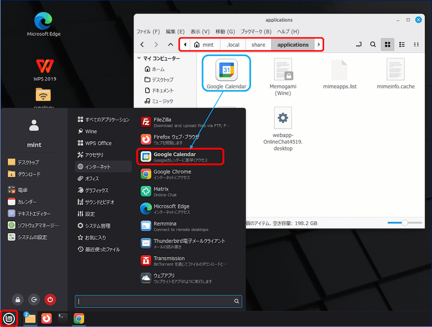
Task: Click the share path breadcrumb button
Action: 258,44
